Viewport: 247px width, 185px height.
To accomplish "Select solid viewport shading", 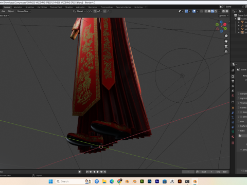I will coord(209,11).
